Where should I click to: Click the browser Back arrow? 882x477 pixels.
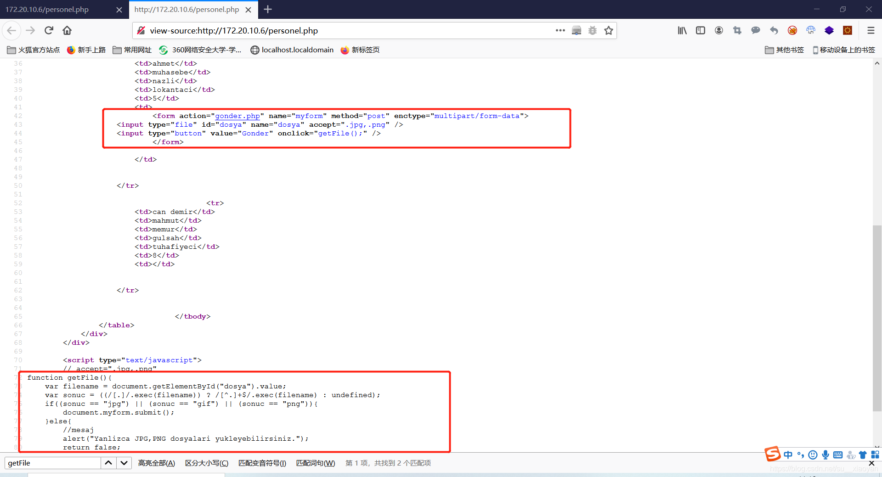(11, 30)
